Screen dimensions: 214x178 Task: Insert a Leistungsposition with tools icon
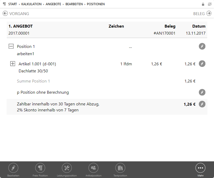tap(67, 168)
